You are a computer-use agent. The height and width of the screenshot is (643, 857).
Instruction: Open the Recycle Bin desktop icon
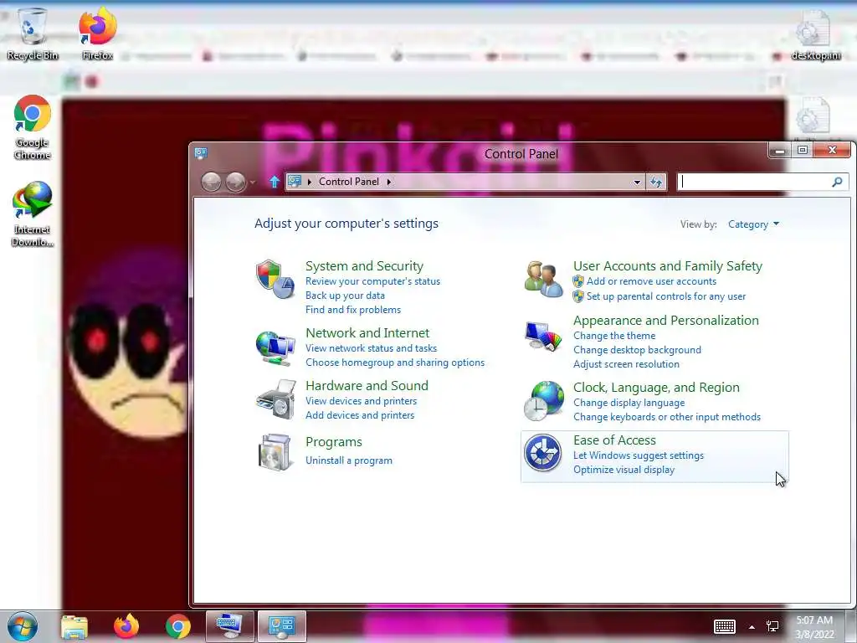33,33
